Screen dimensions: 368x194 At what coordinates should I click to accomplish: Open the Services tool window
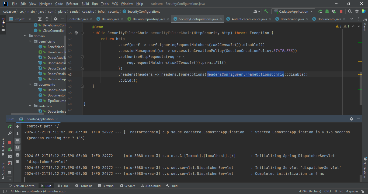tap(127, 186)
